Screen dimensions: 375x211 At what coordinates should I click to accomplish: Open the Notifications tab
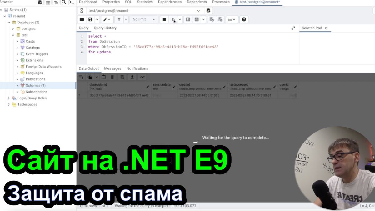click(137, 68)
